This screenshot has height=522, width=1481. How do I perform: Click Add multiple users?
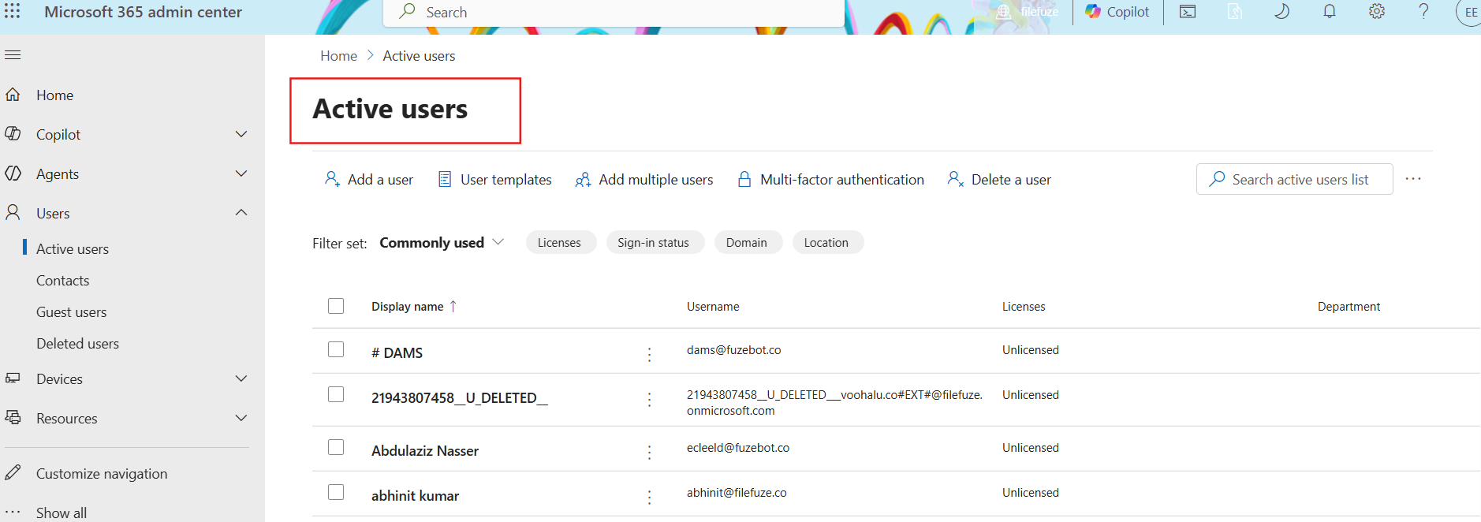pos(644,180)
